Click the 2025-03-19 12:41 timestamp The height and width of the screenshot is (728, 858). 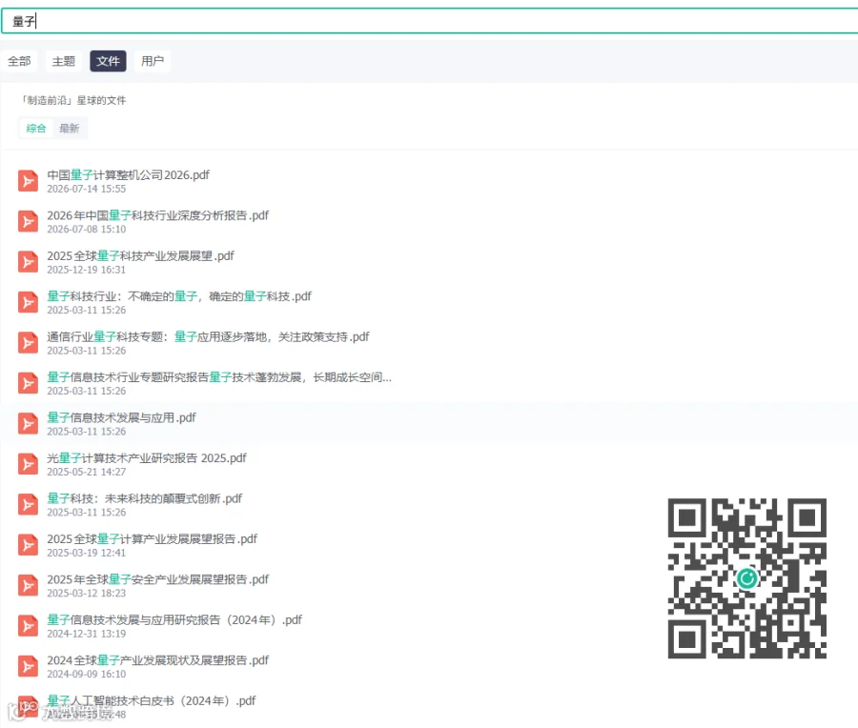(x=87, y=553)
